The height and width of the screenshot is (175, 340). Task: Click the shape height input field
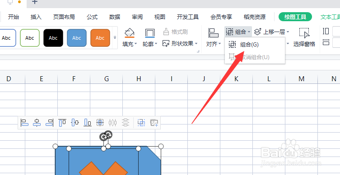(x=336, y=32)
